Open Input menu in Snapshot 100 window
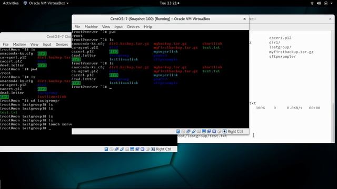The image size is (337, 189). tap(118, 27)
